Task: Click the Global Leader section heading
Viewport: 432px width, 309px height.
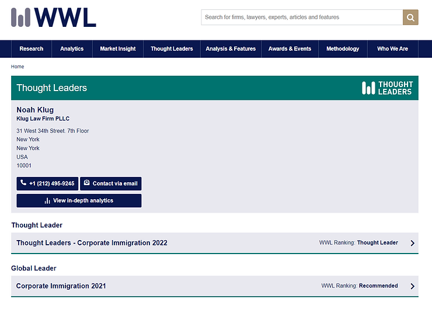Action: [x=34, y=268]
